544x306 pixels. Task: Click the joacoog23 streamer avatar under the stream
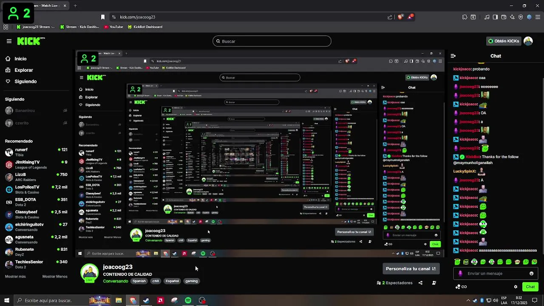[x=90, y=273]
